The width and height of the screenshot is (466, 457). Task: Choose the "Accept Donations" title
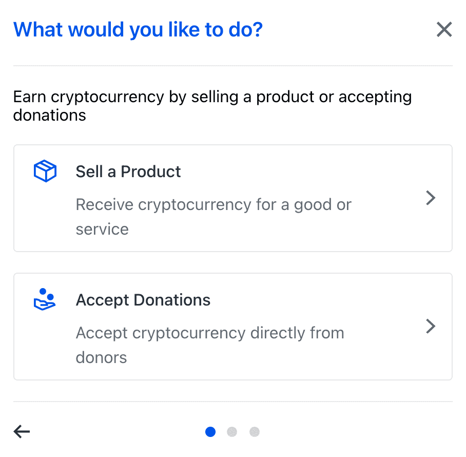coord(143,300)
